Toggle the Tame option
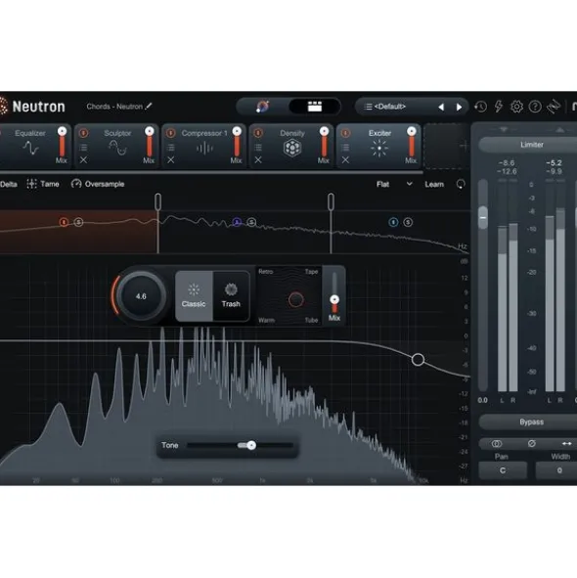 [x=43, y=184]
